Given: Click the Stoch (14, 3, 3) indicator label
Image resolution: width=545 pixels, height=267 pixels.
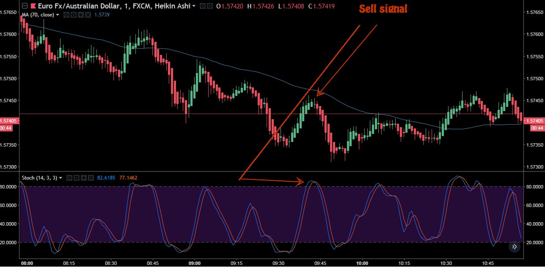Looking at the screenshot, I should click(39, 178).
